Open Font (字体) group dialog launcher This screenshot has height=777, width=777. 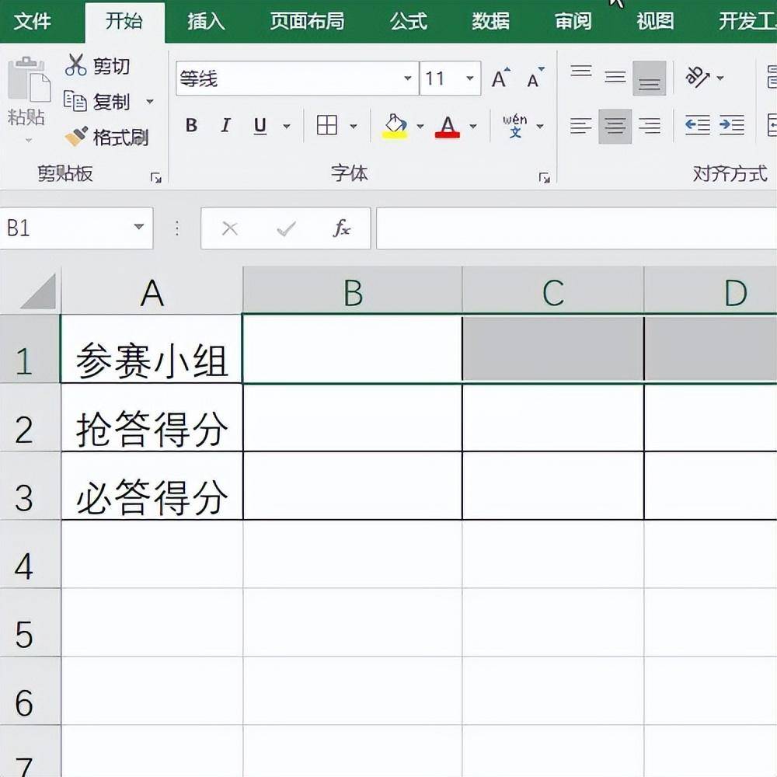[x=545, y=178]
